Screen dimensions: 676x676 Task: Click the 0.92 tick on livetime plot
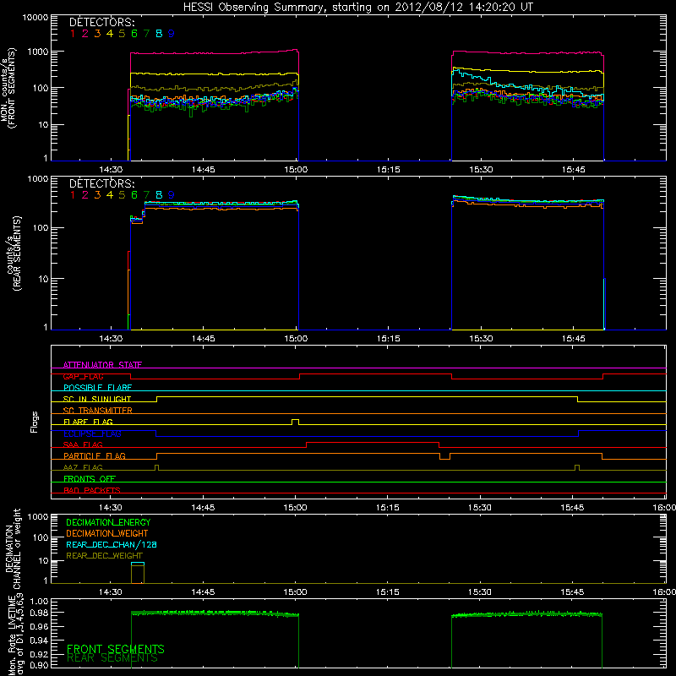[x=39, y=654]
